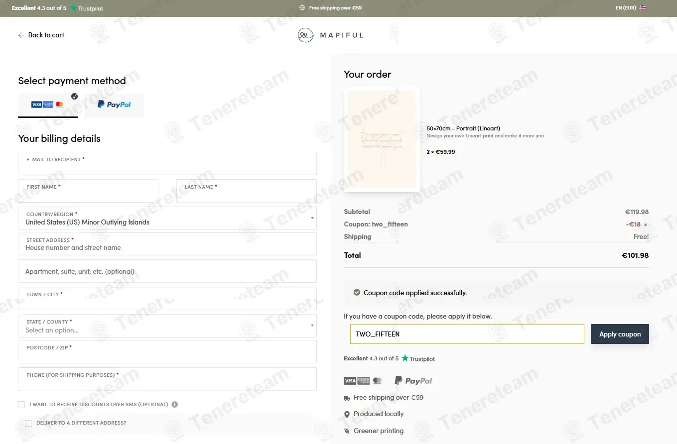
Task: Select the credit card payment tab
Action: pyautogui.click(x=48, y=105)
